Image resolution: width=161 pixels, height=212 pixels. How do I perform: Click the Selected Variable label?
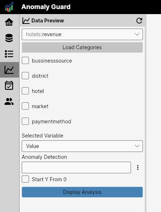pos(42,136)
